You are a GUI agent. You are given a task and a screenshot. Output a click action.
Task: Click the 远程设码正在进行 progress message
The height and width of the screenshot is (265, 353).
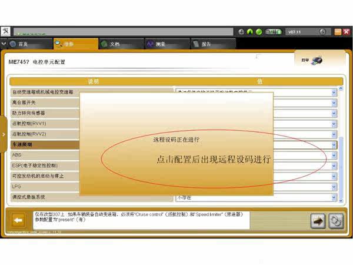(176, 140)
